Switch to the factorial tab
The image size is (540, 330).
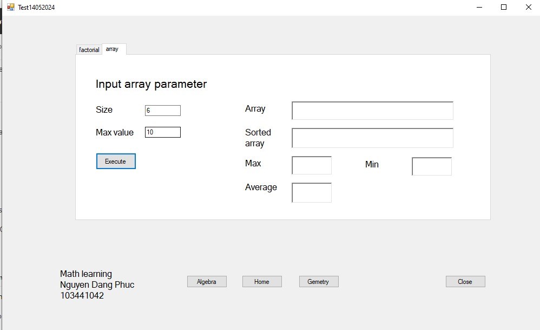click(89, 50)
